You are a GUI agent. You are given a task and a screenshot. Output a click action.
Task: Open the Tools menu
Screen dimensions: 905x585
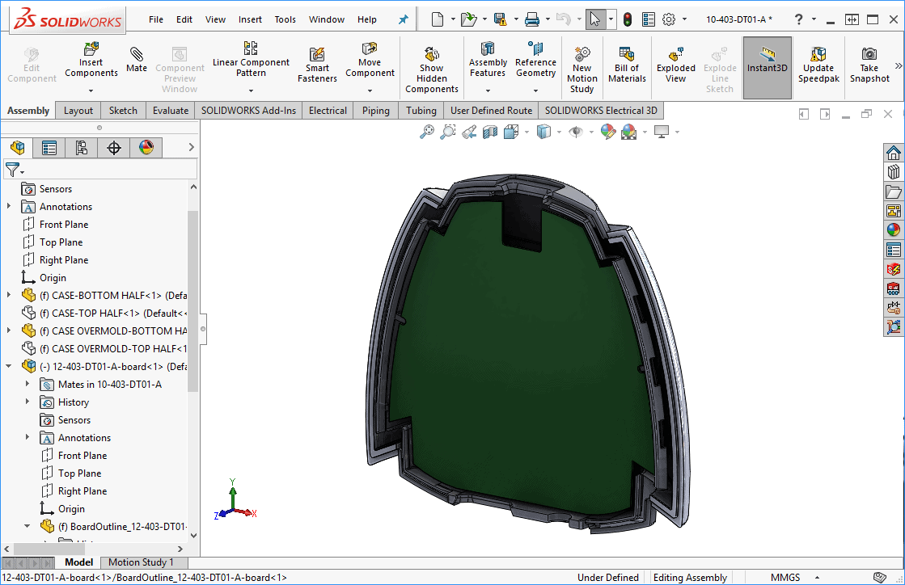coord(285,19)
